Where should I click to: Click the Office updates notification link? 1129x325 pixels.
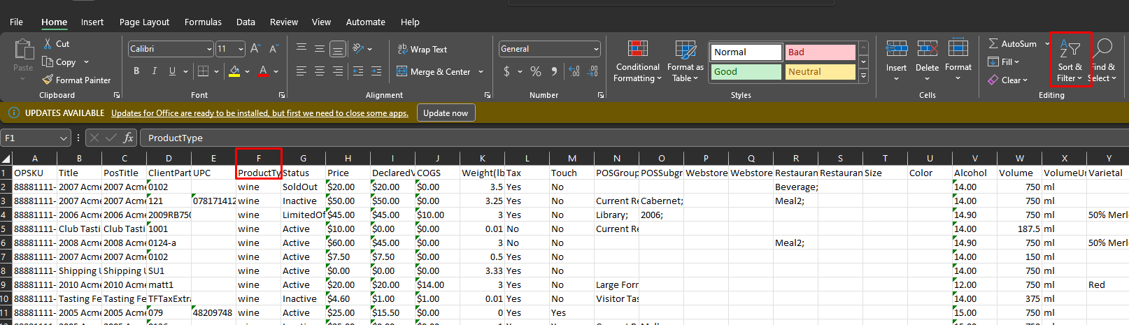[260, 113]
